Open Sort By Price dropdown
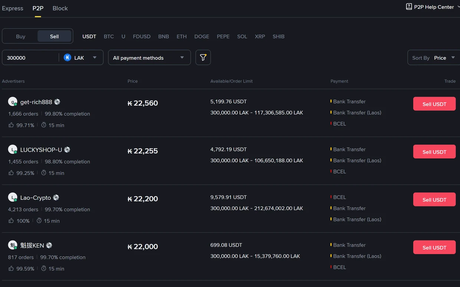The image size is (460, 287). pos(433,58)
